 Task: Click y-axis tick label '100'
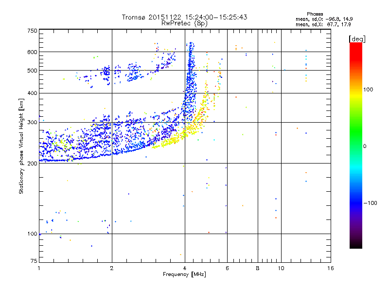pos(32,234)
